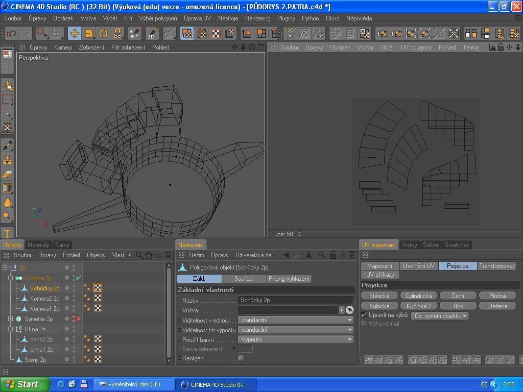Click the up arrow in Nastavení panel
Screen dimensions: 523x392
point(309,255)
